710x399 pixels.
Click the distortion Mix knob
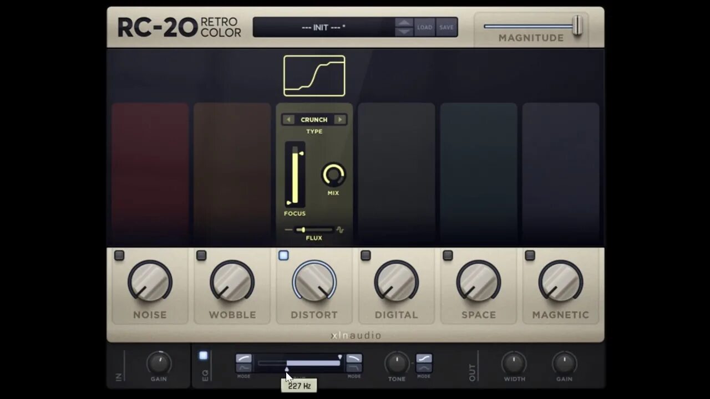(333, 175)
